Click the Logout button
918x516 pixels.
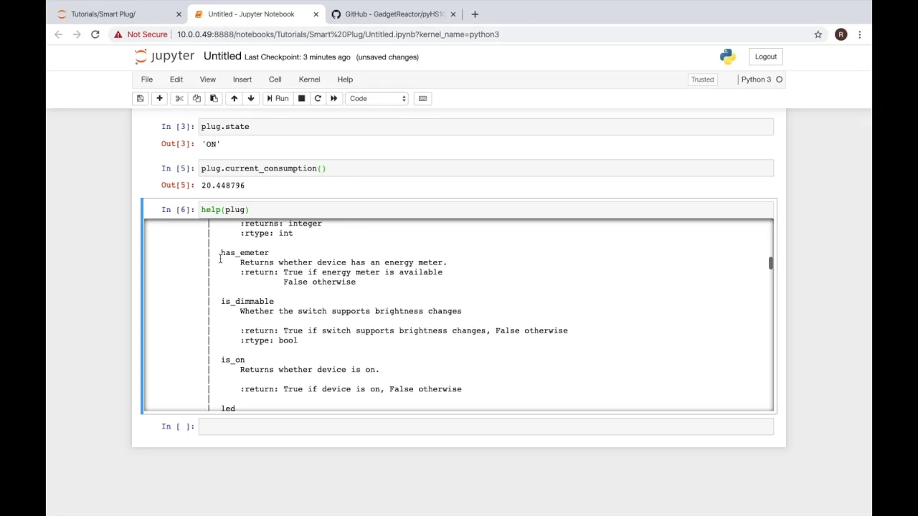click(765, 57)
